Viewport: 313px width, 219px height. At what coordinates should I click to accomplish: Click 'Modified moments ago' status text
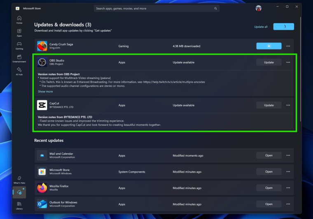click(188, 155)
